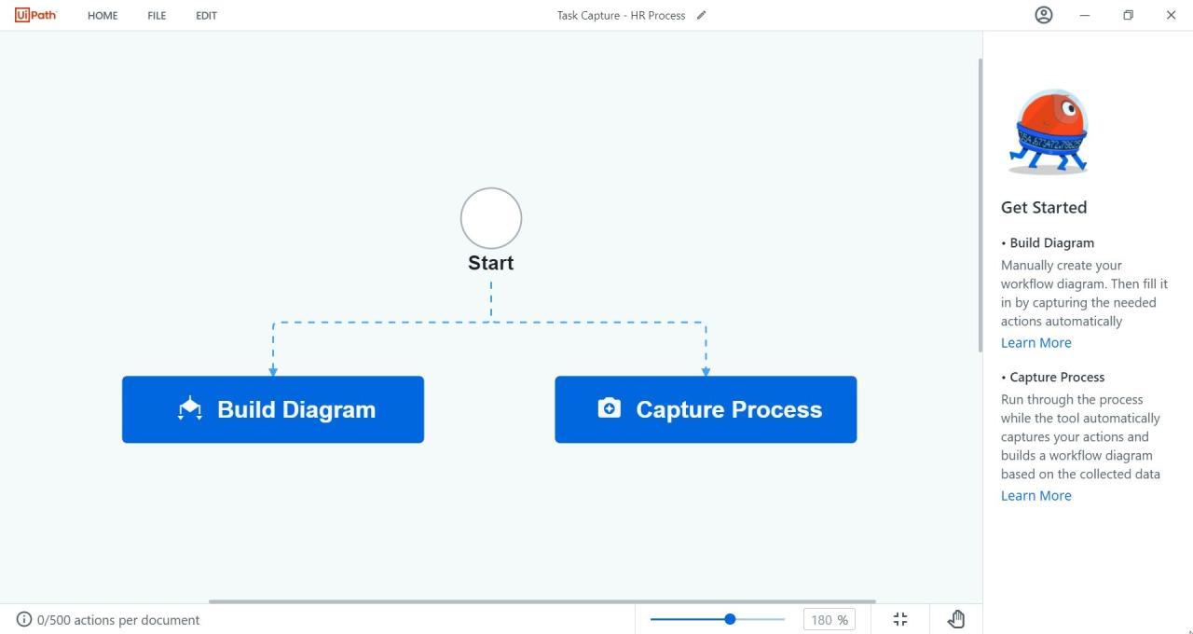
Task: Click the pencil icon to rename document
Action: coord(701,15)
